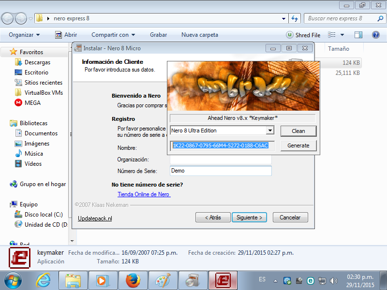Click the Internet Explorer taskbar icon

click(x=43, y=280)
